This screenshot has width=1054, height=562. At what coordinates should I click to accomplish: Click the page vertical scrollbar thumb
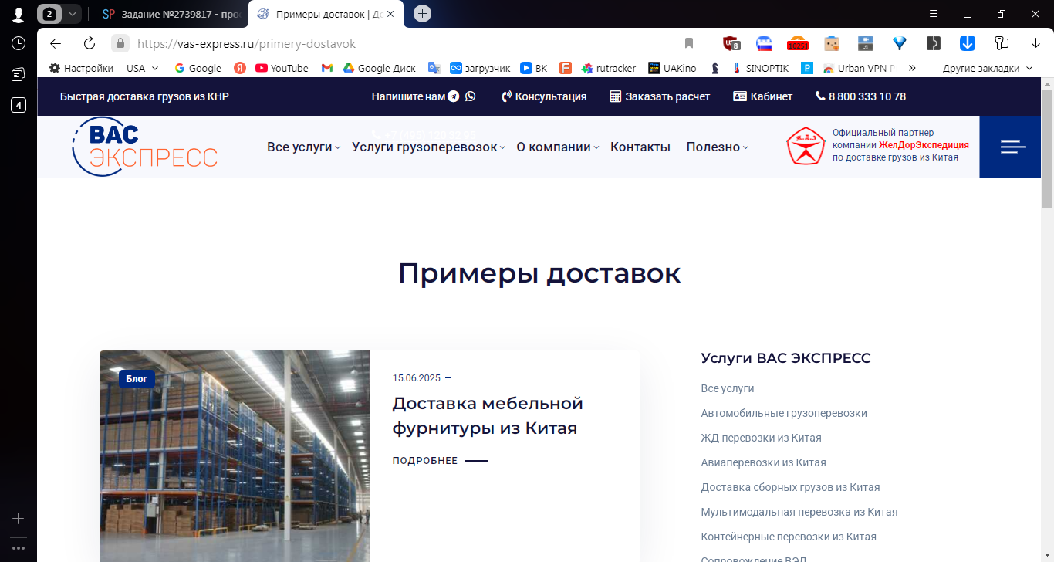tap(1047, 148)
